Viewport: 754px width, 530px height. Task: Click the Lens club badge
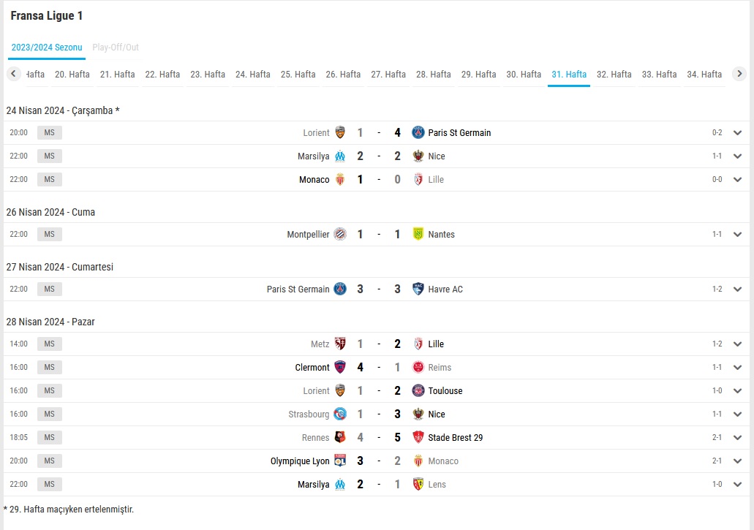418,484
